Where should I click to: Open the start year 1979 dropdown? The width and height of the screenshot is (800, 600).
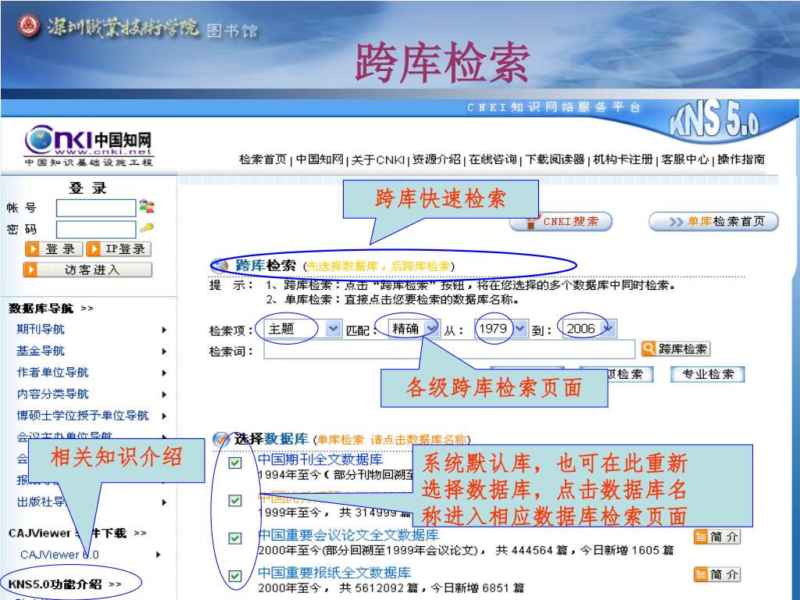pyautogui.click(x=520, y=329)
